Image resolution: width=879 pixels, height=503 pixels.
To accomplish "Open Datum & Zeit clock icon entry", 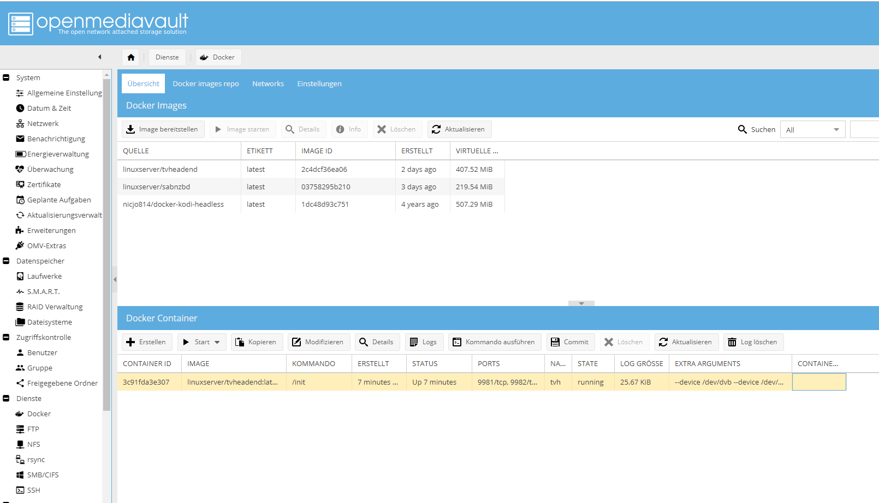I will [44, 108].
